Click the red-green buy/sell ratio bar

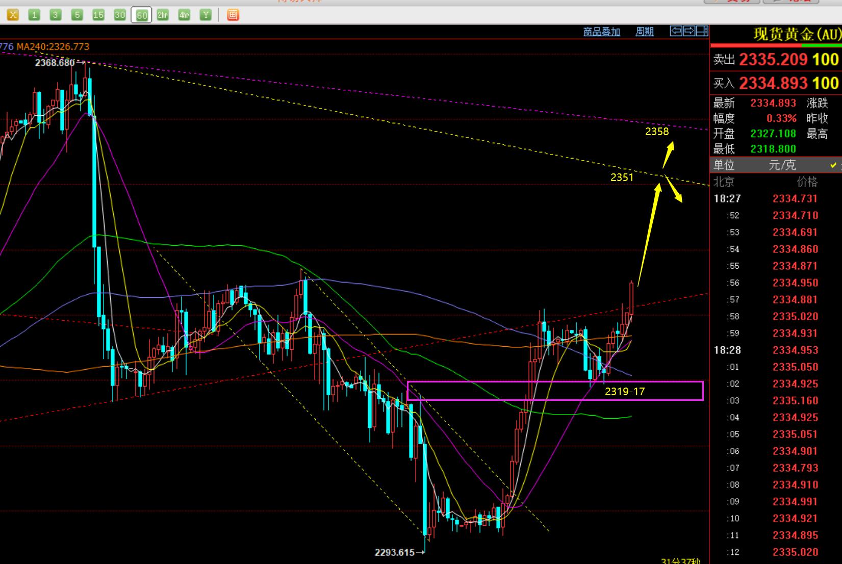776,46
